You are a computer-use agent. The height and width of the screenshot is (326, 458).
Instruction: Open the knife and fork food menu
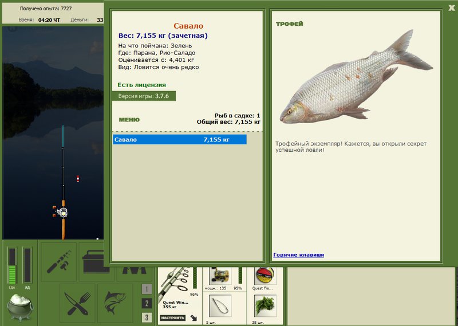(x=77, y=303)
